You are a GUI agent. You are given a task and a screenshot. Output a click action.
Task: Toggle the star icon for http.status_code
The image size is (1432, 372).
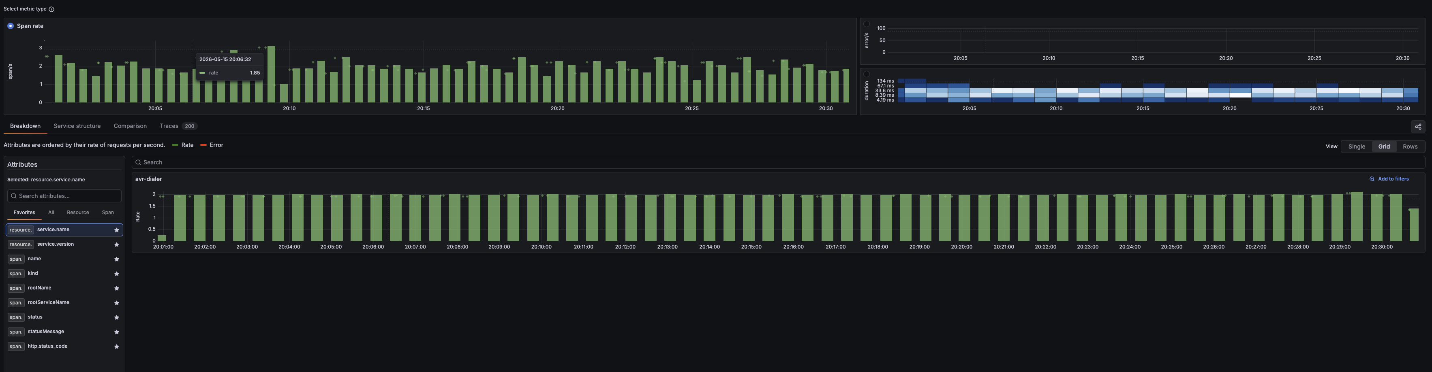click(x=117, y=346)
